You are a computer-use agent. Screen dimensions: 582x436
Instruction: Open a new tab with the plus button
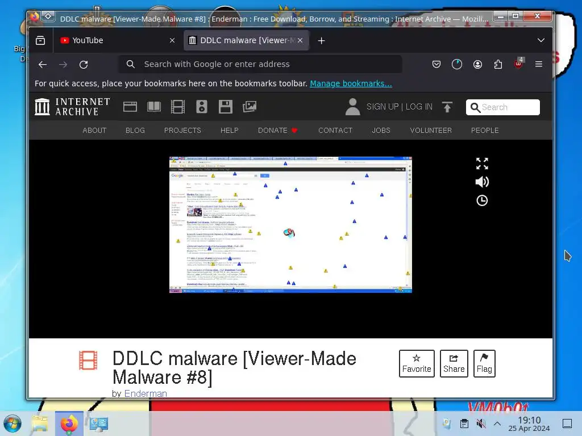pyautogui.click(x=322, y=40)
